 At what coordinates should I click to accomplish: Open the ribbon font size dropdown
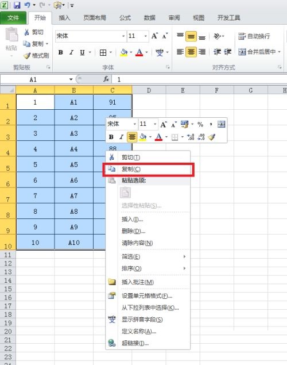pos(146,36)
